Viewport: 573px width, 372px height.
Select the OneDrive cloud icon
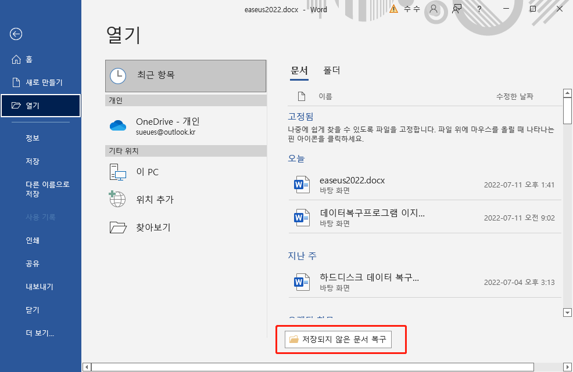click(x=118, y=125)
